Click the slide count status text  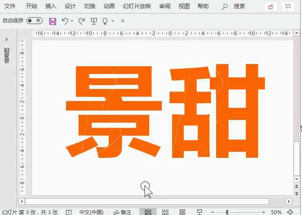tap(30, 212)
